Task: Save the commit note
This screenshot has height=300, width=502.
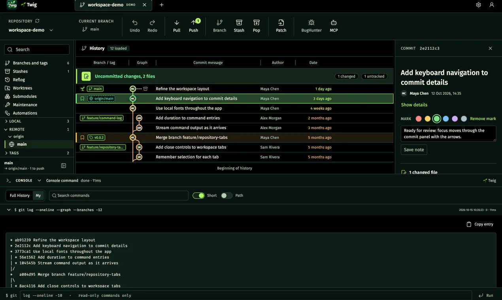Action: pos(414,150)
